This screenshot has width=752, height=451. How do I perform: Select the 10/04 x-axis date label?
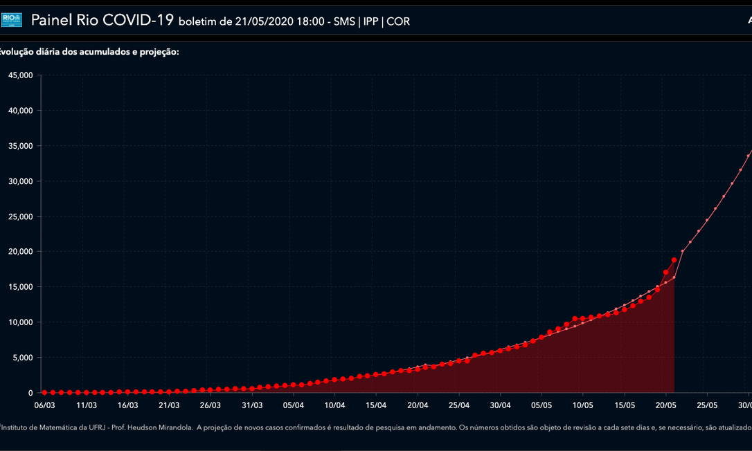(334, 405)
